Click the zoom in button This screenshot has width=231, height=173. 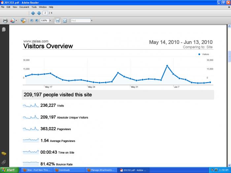coord(37,21)
